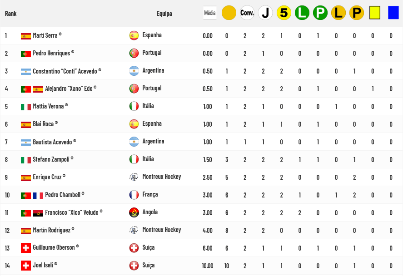Open Joel Iseli player profile

(43, 266)
